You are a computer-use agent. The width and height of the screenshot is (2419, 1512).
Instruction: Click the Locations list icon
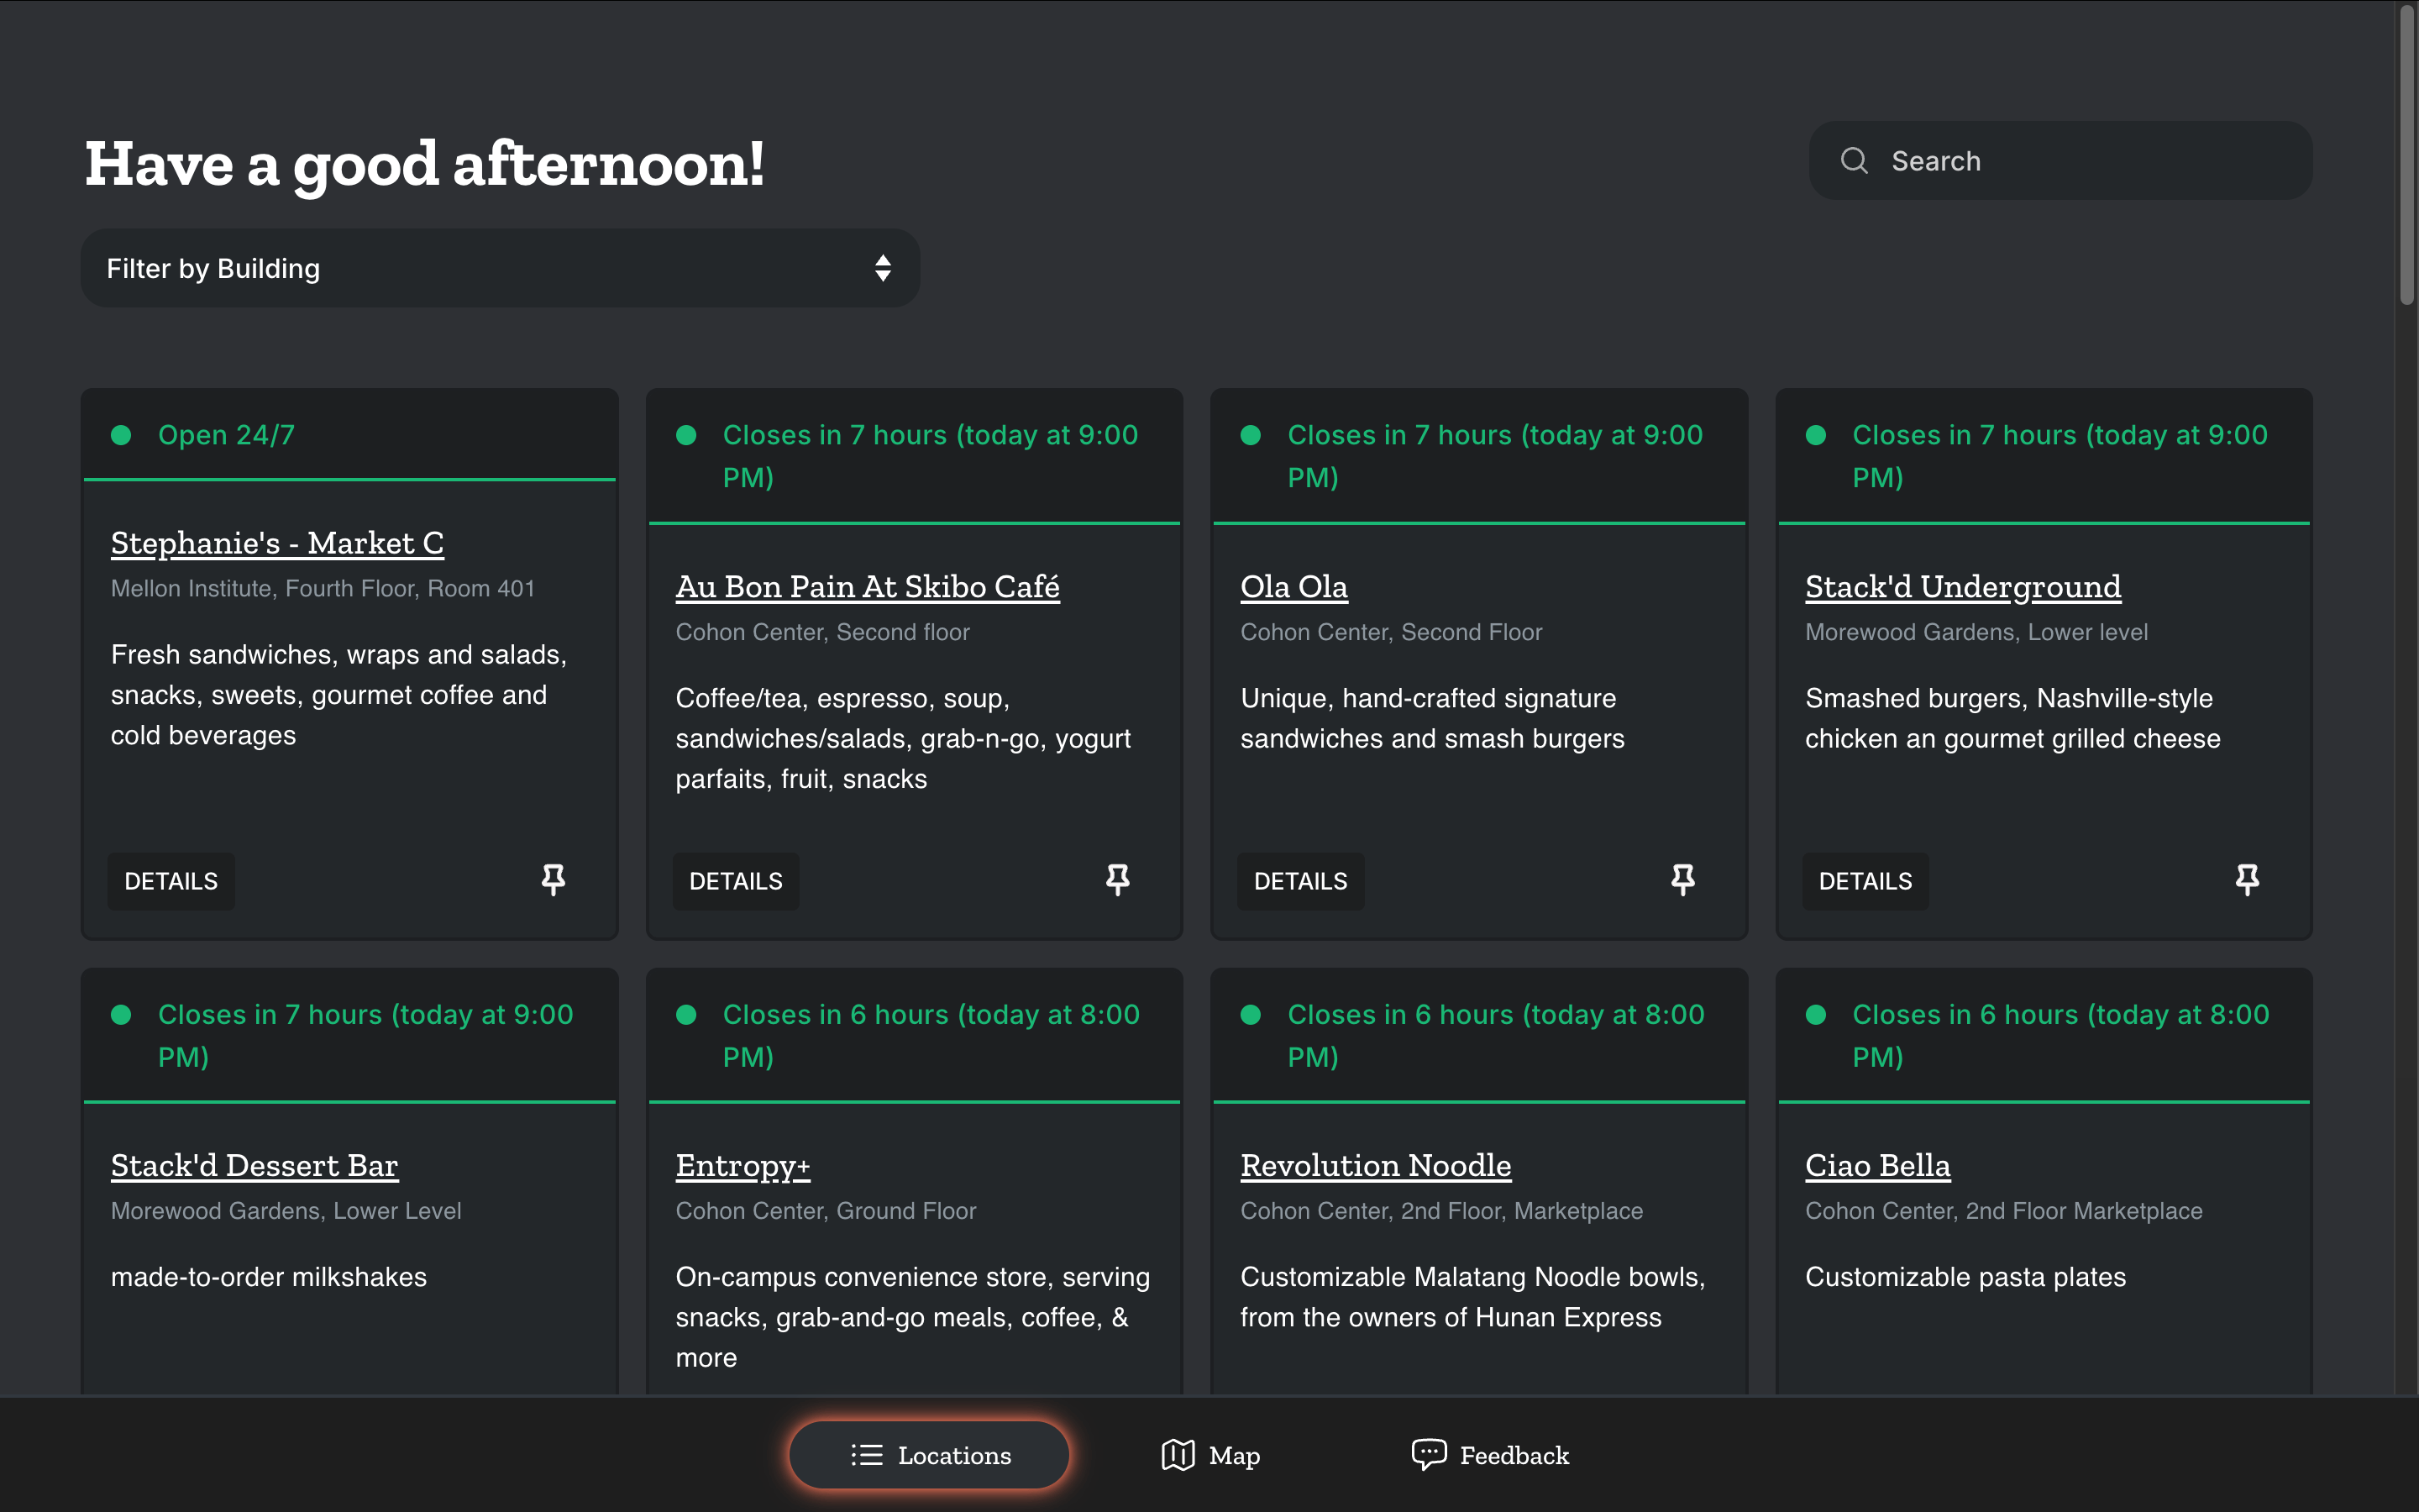[x=866, y=1455]
